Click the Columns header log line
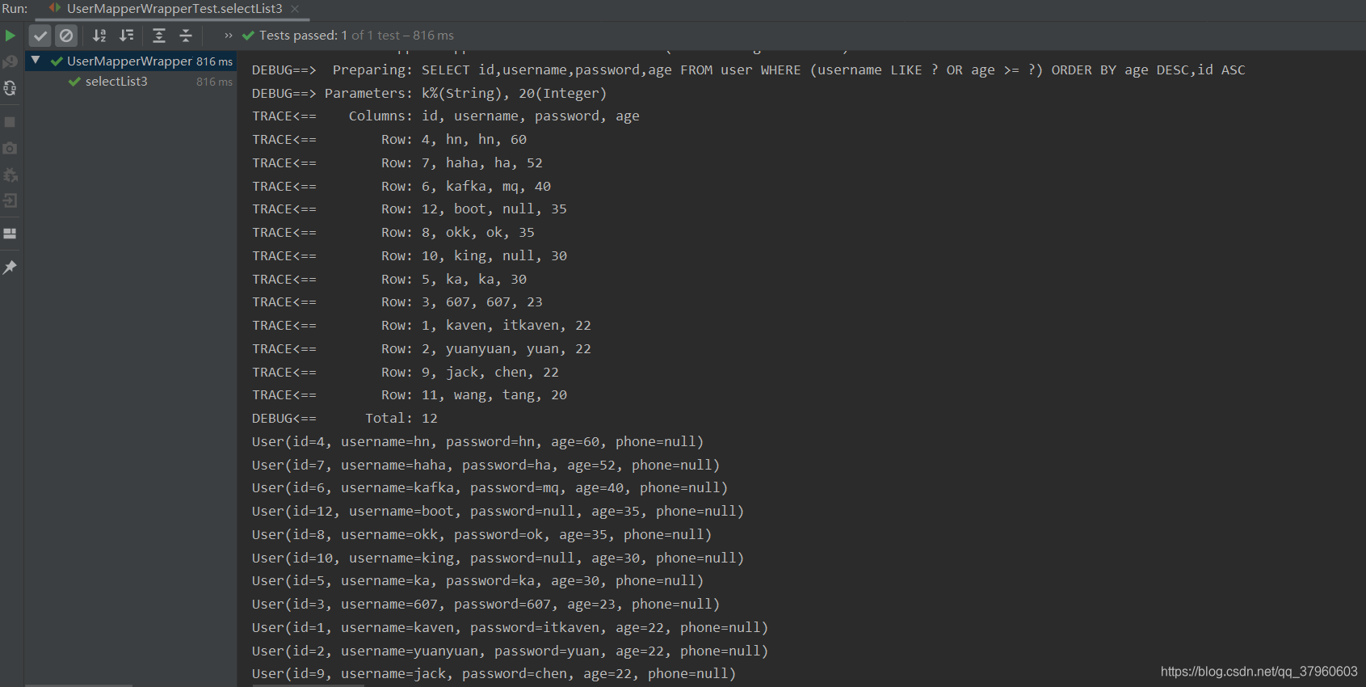The width and height of the screenshot is (1366, 687). tap(446, 116)
